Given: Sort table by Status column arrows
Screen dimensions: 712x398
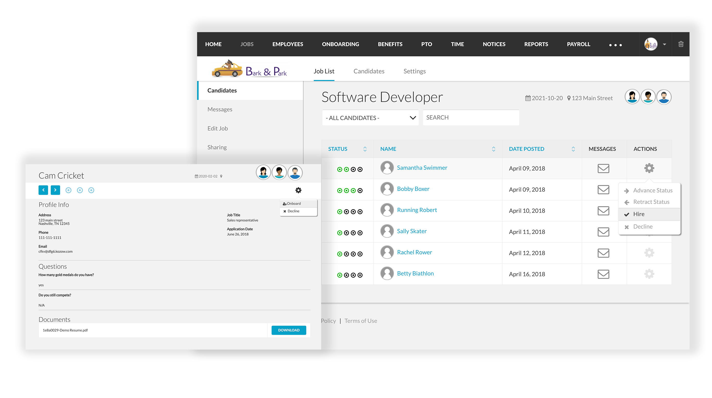Looking at the screenshot, I should pos(365,149).
